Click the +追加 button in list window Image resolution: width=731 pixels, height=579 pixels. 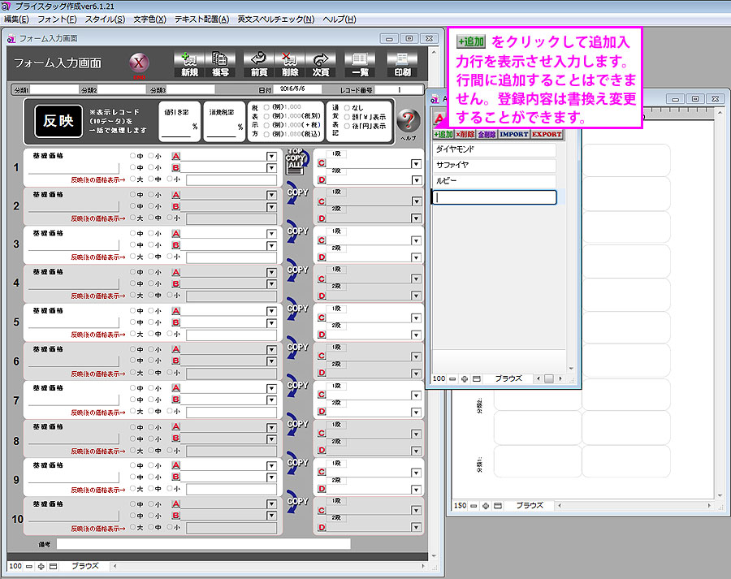coord(443,134)
